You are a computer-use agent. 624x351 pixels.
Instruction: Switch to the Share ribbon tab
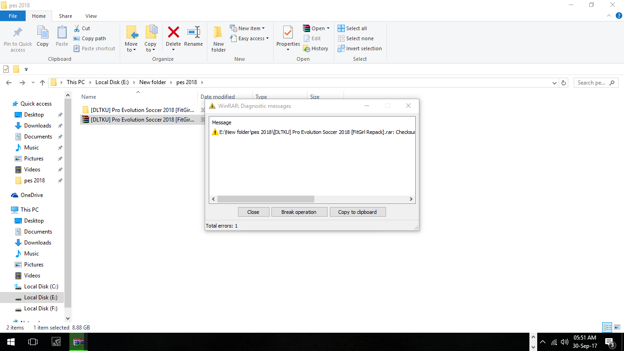point(65,16)
